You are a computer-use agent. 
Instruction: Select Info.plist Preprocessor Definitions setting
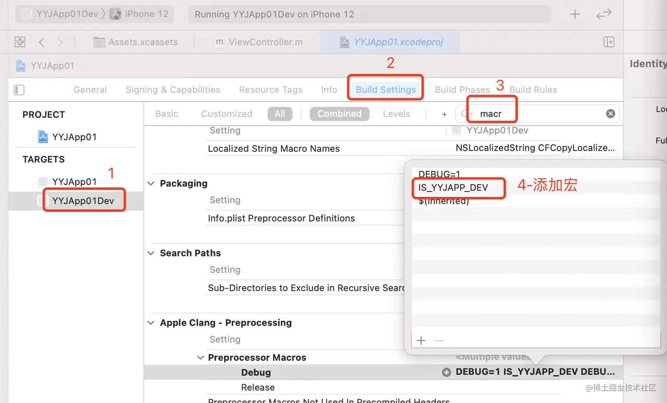click(x=281, y=218)
